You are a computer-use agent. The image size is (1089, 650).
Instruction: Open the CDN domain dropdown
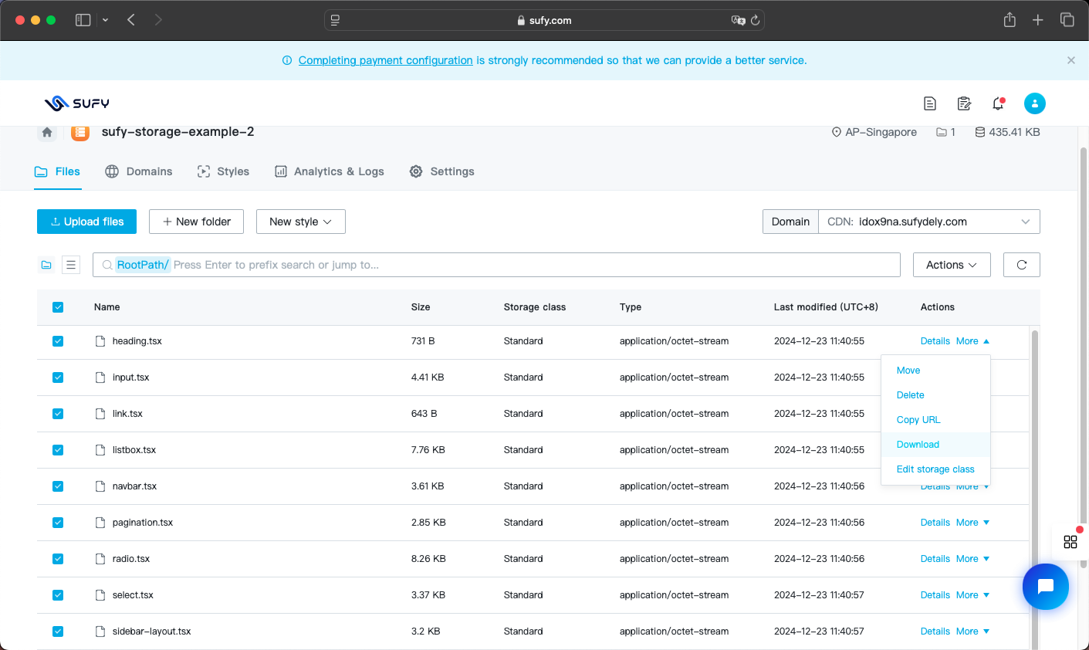point(928,222)
